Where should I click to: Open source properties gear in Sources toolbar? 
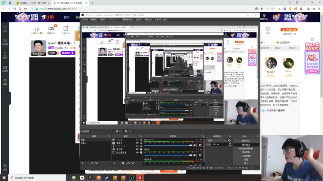(123, 163)
